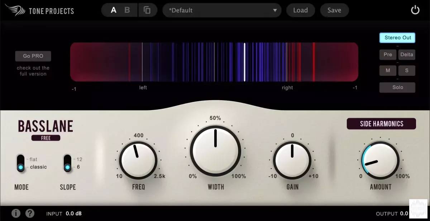
Task: Click 'check out the full version' text
Action: click(33, 71)
